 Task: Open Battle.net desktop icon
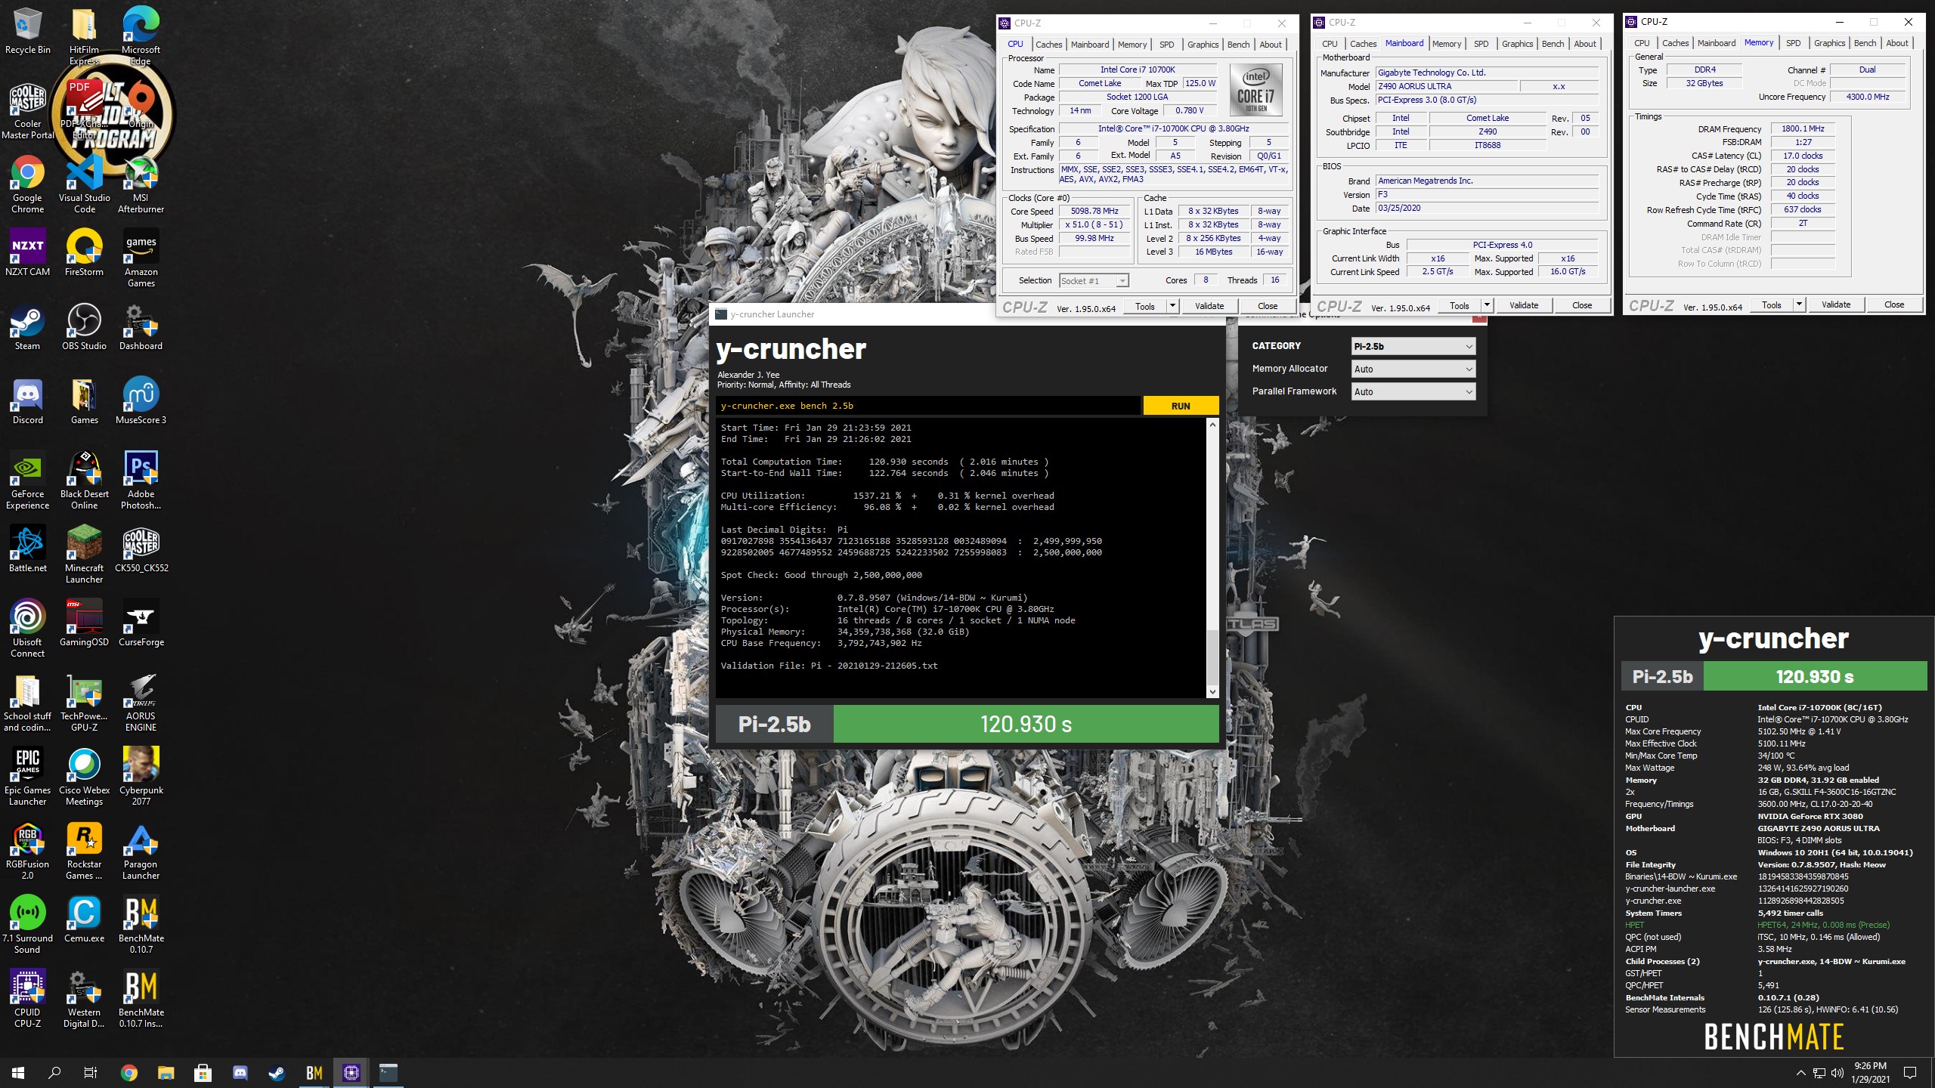pyautogui.click(x=27, y=549)
